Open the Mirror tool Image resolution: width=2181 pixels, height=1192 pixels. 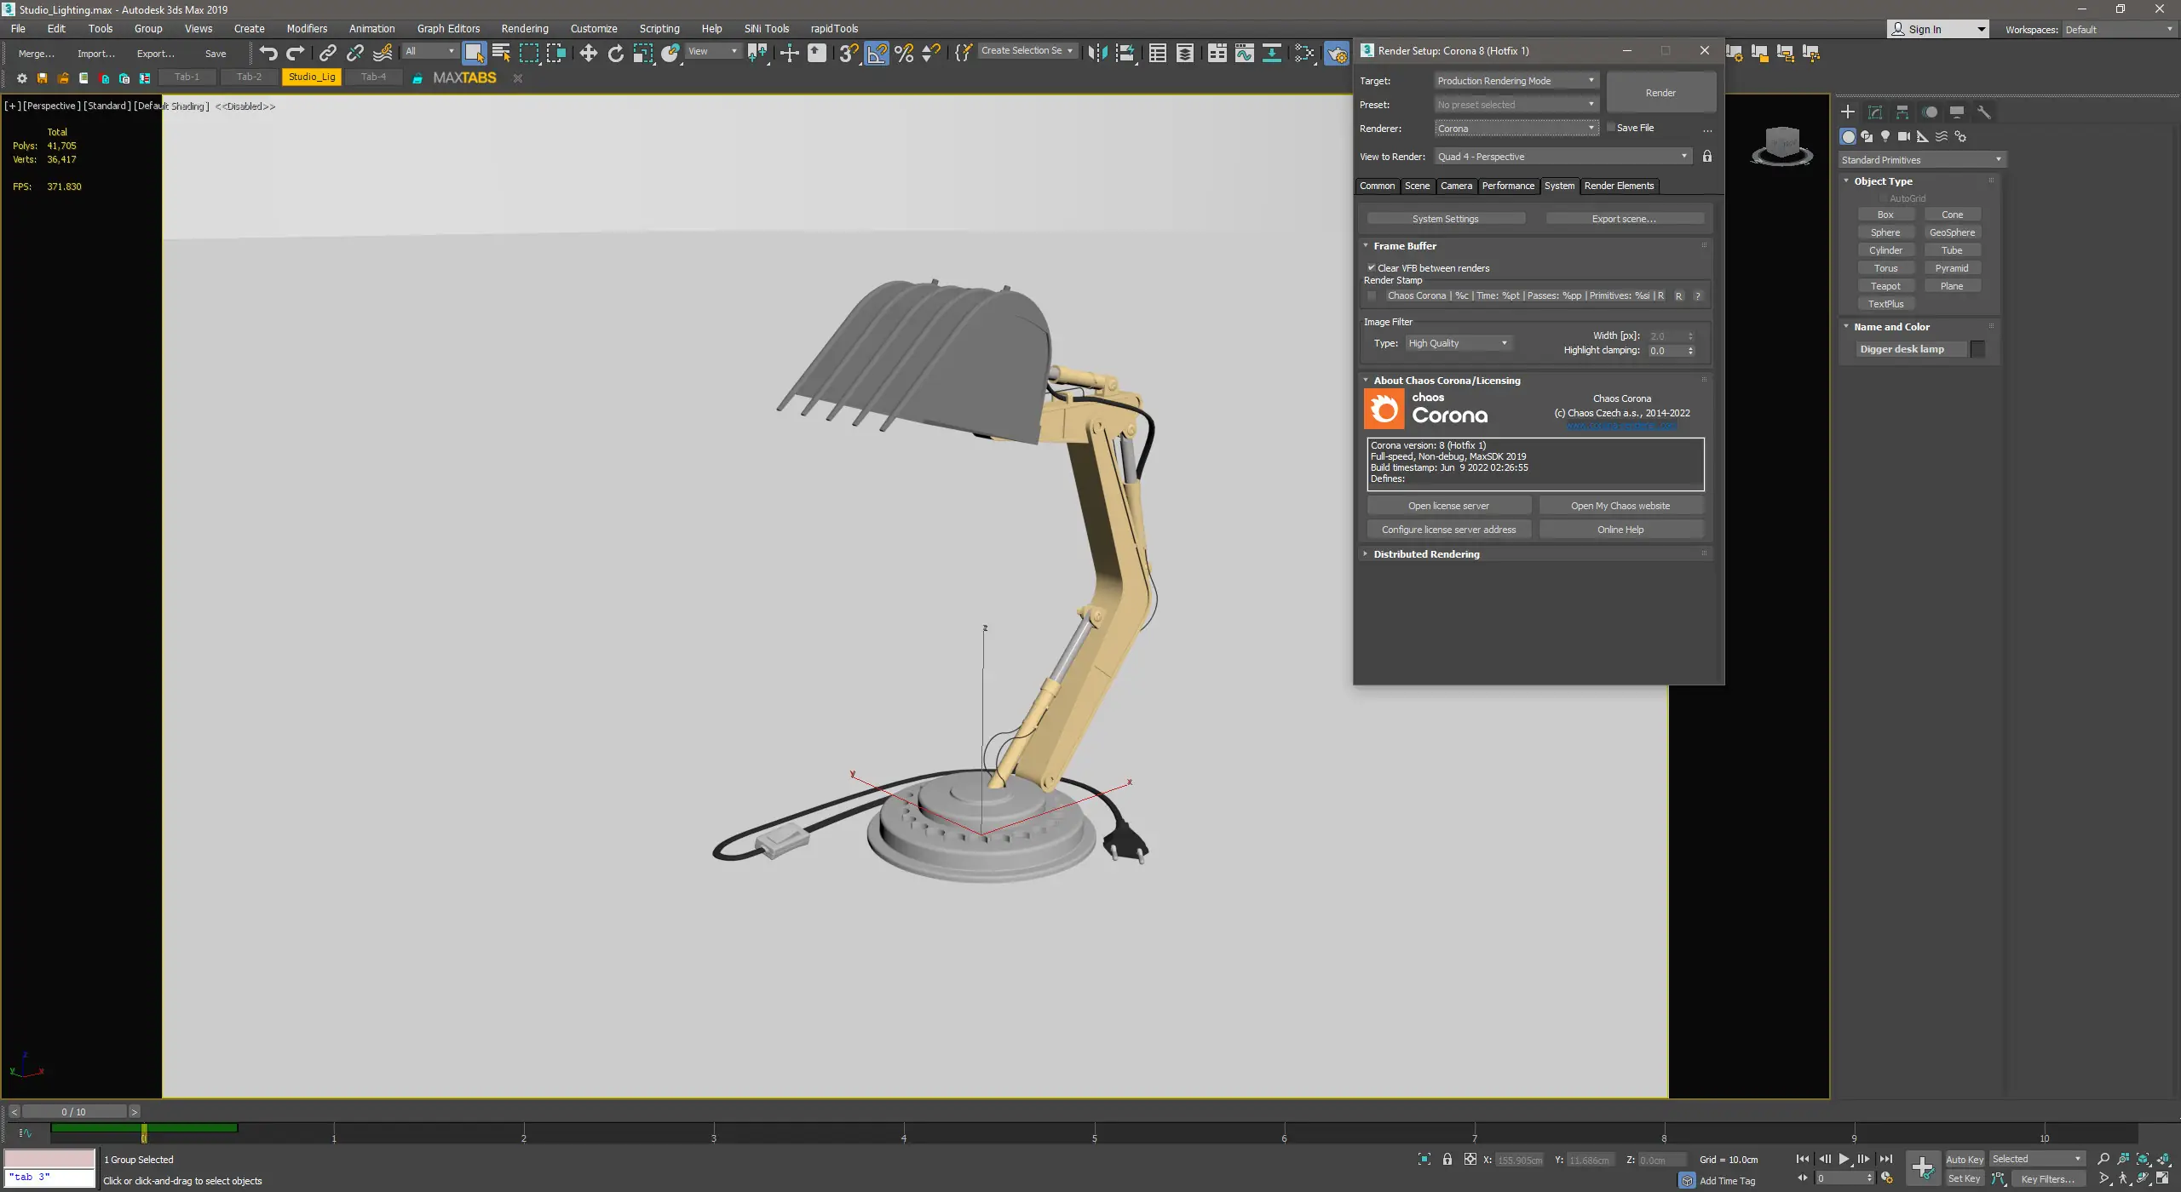tap(1097, 53)
